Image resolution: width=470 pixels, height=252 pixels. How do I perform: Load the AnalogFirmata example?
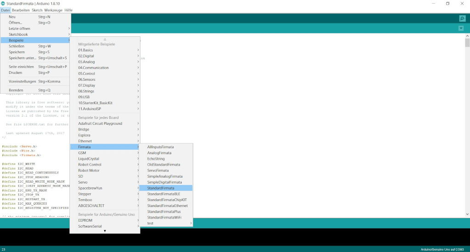pos(166,153)
